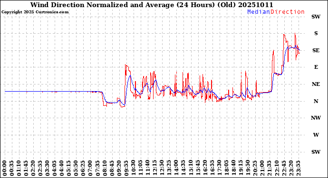Click the chart title text
328x178 pixels.
[152, 5]
